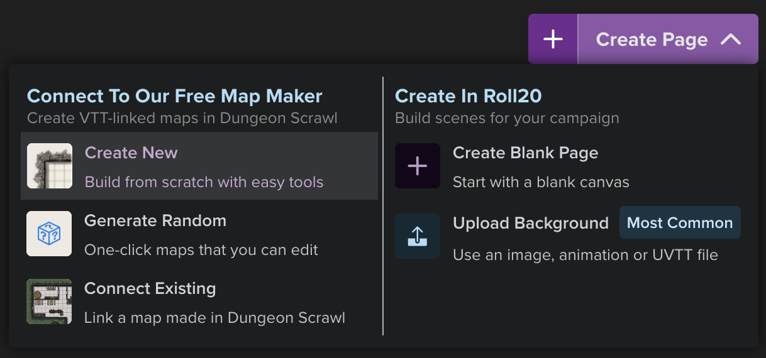Click the Create New map thumbnail
The width and height of the screenshot is (766, 358).
click(49, 166)
